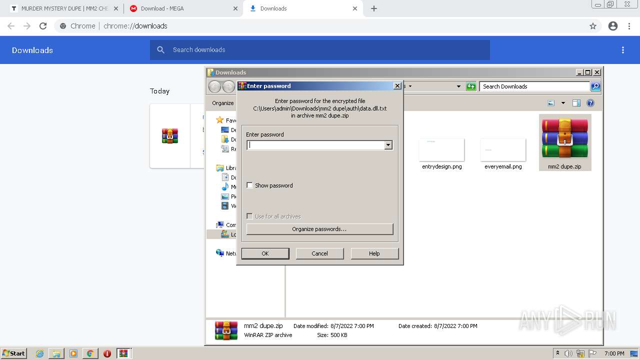The width and height of the screenshot is (640, 360).
Task: Close the Download - MEGA tab
Action: (235, 8)
